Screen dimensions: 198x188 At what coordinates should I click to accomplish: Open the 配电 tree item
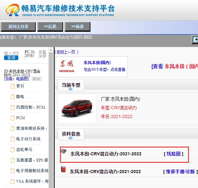coord(20,97)
